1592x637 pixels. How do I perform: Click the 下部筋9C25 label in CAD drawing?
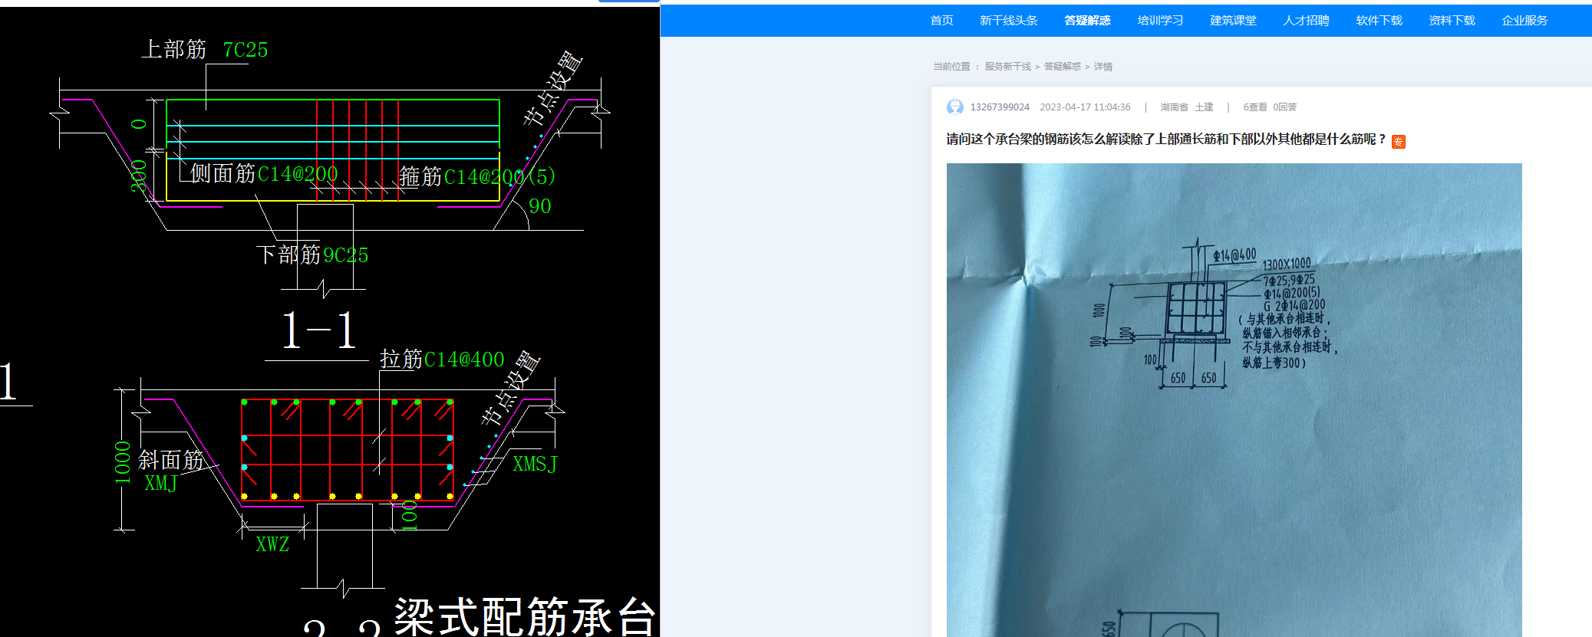312,255
